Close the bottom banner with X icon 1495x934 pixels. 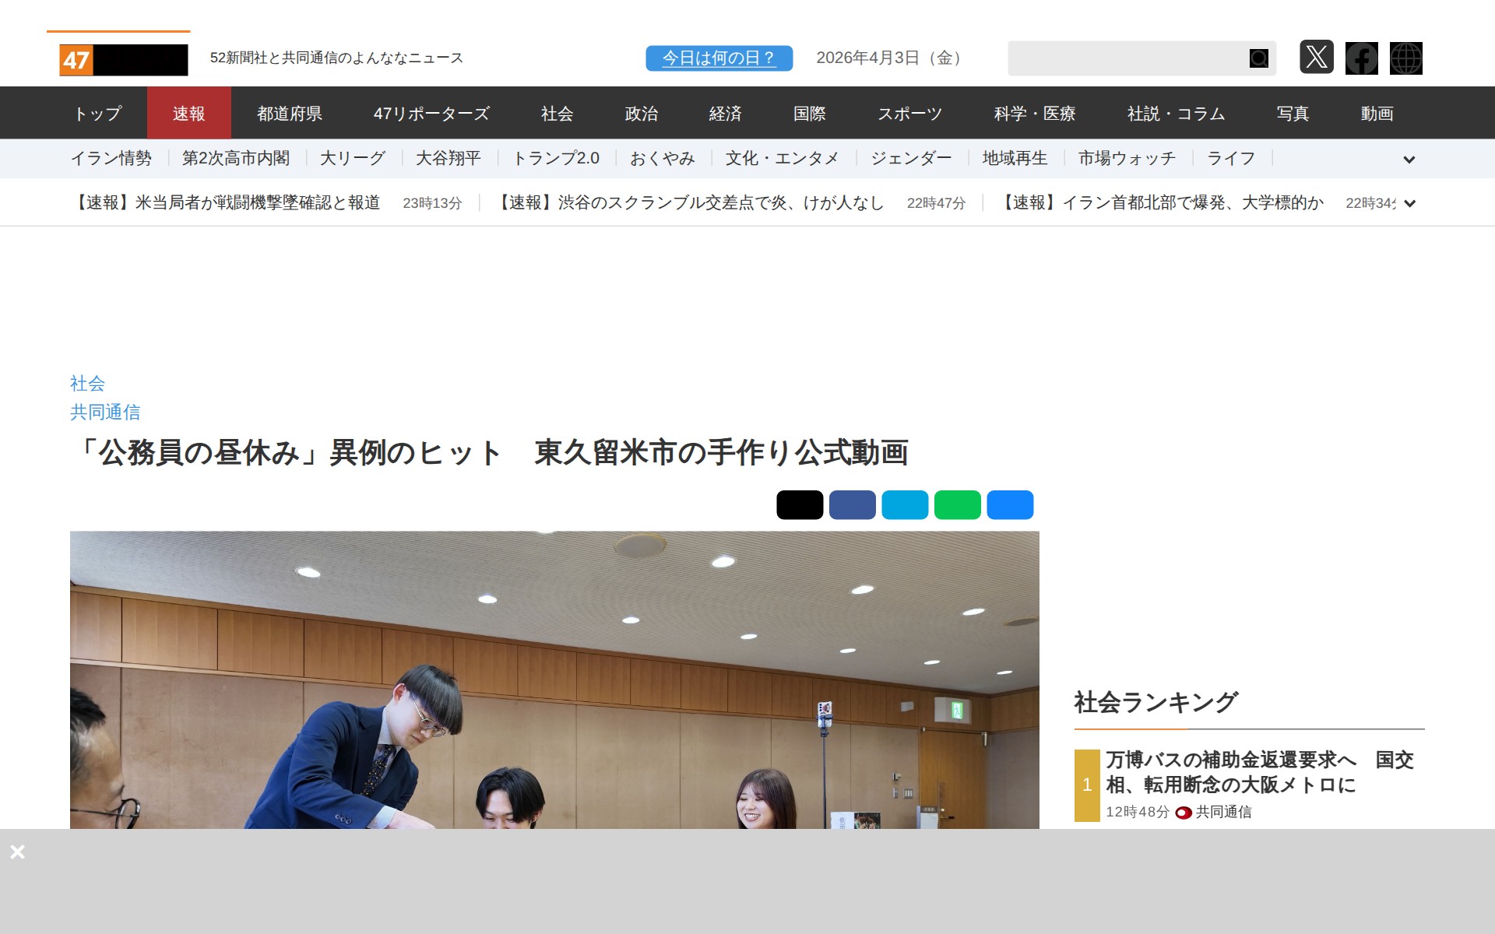pyautogui.click(x=18, y=851)
